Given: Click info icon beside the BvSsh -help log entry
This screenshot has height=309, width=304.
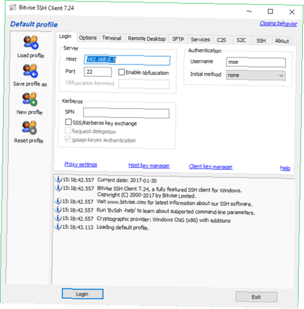Looking at the screenshot, I should tap(58, 209).
